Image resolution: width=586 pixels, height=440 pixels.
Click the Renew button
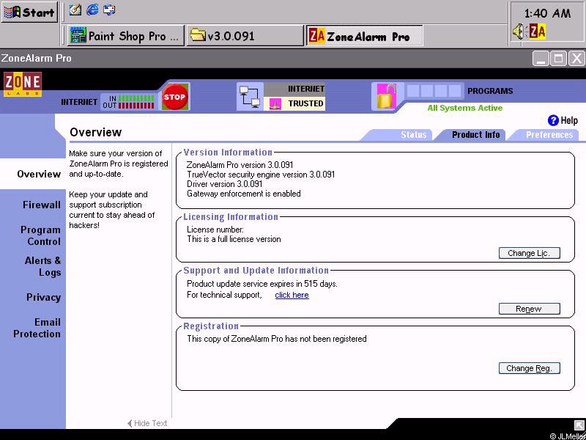point(529,309)
